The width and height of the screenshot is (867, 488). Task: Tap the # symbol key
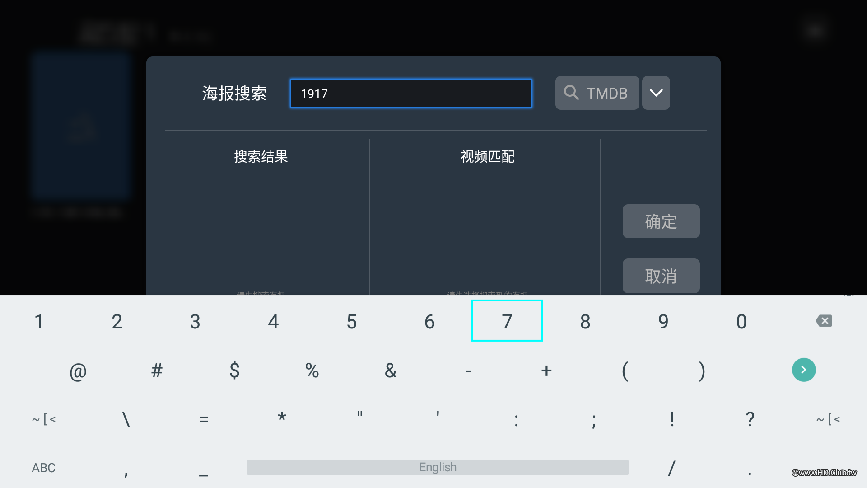[156, 371]
